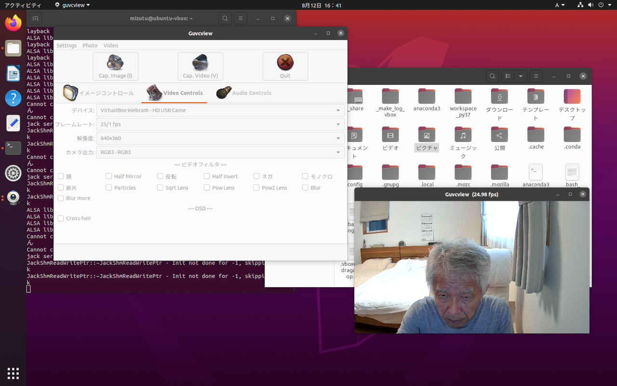The height and width of the screenshot is (386, 617).
Task: Enable the Cross-hair OSD checkbox
Action: (x=61, y=219)
